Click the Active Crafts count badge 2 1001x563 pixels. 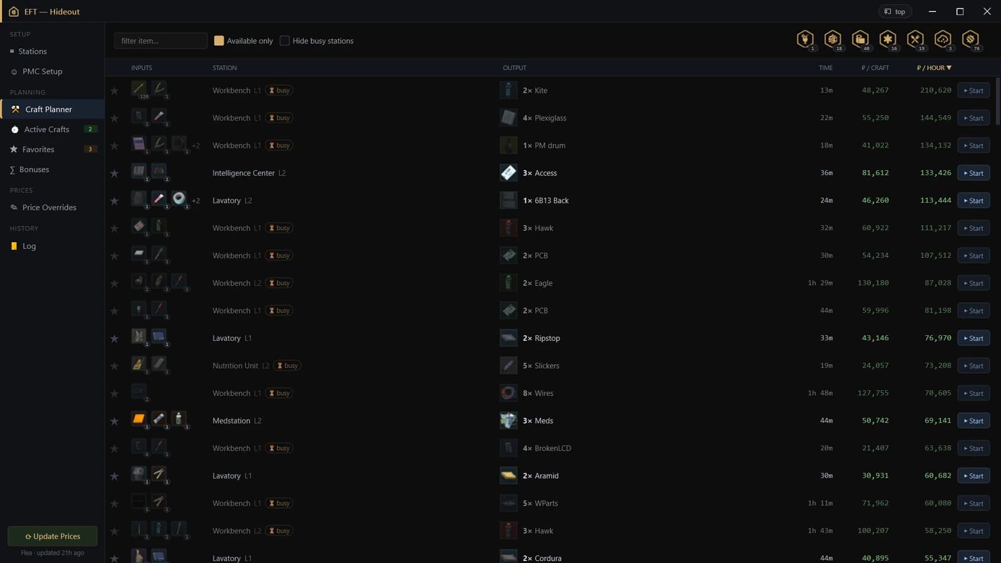[90, 129]
